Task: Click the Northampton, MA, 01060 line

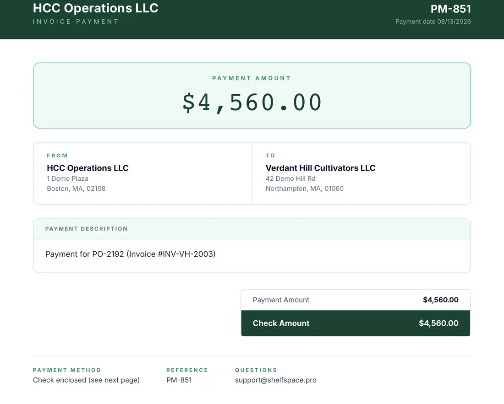Action: pos(304,189)
